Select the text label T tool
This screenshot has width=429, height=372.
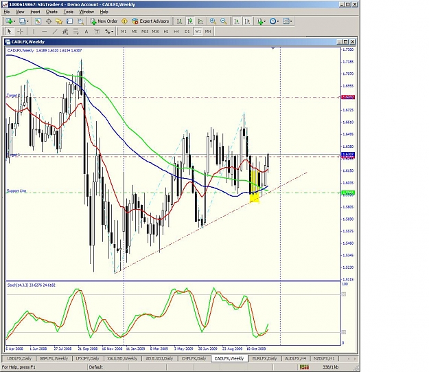pos(97,32)
